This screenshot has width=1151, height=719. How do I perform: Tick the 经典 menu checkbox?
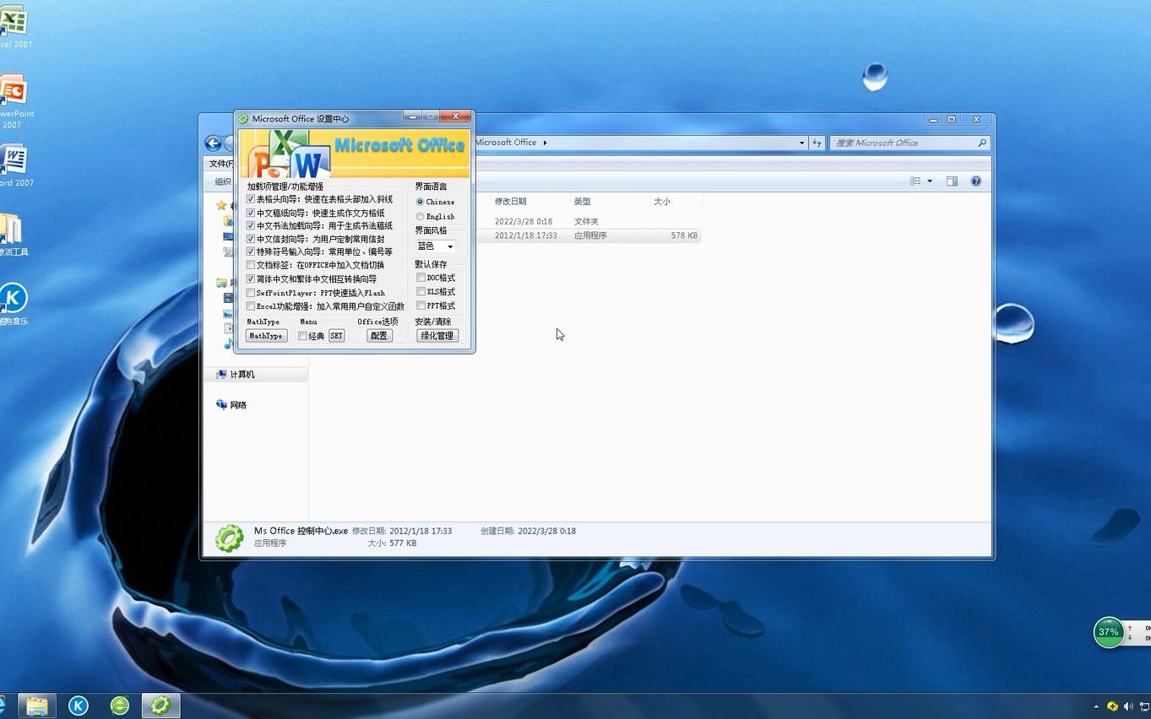302,336
